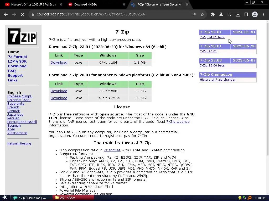Screen dimensions: 269x201
Task: Click the browser forward arrow
Action: 14,14
